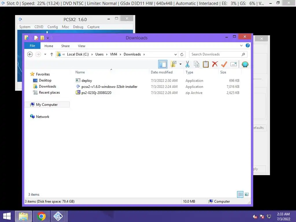Switch to large icons view button
296x222 pixels.
click(247, 194)
